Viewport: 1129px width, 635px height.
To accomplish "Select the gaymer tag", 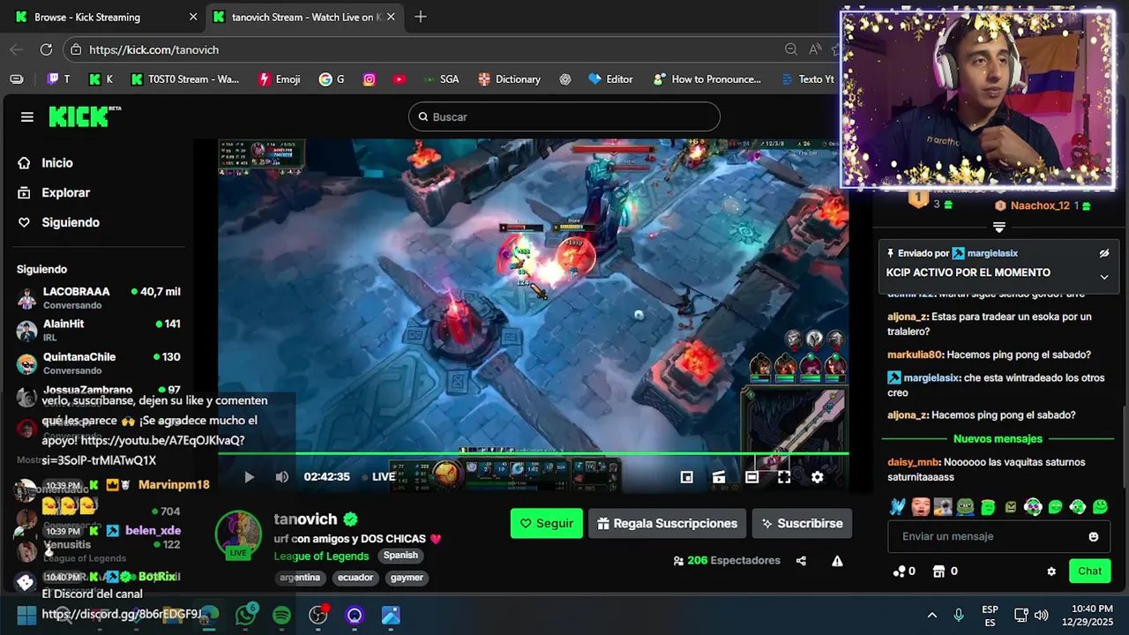I will pos(407,578).
